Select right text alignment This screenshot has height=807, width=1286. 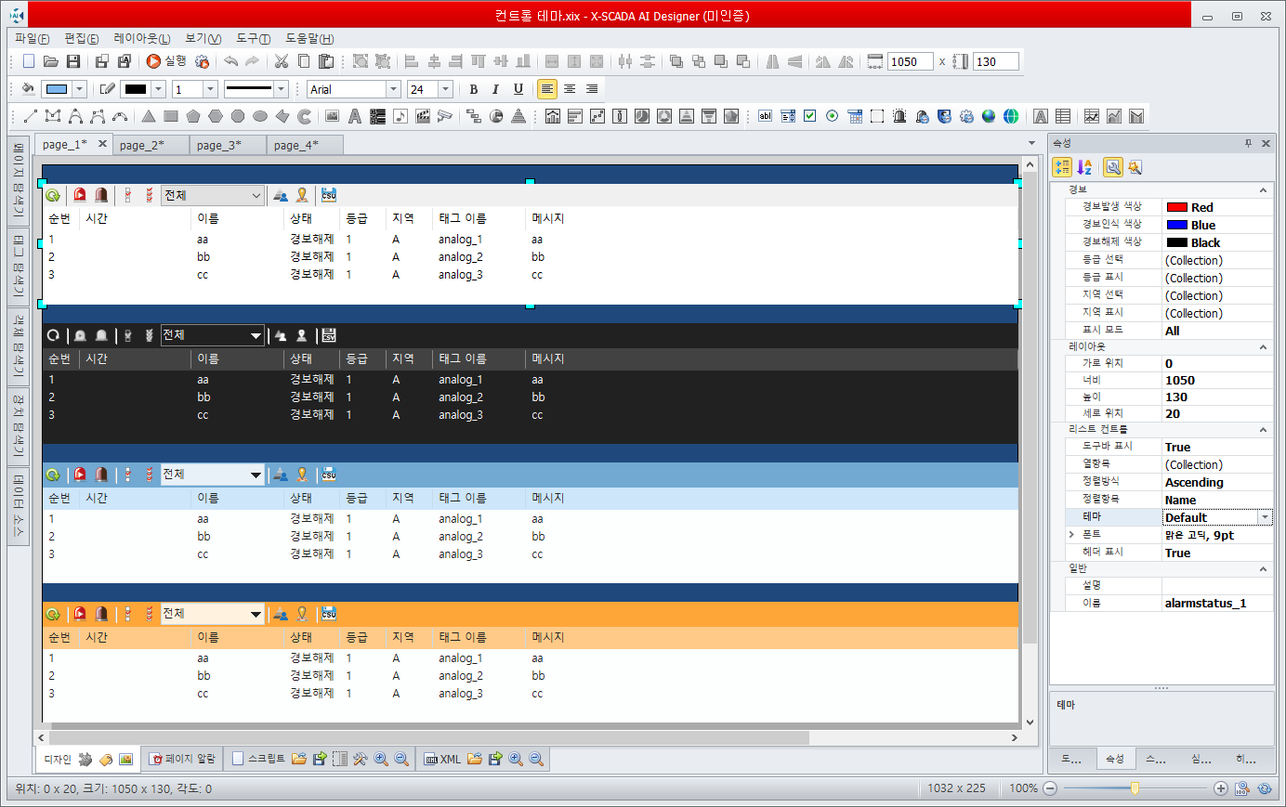tap(592, 89)
